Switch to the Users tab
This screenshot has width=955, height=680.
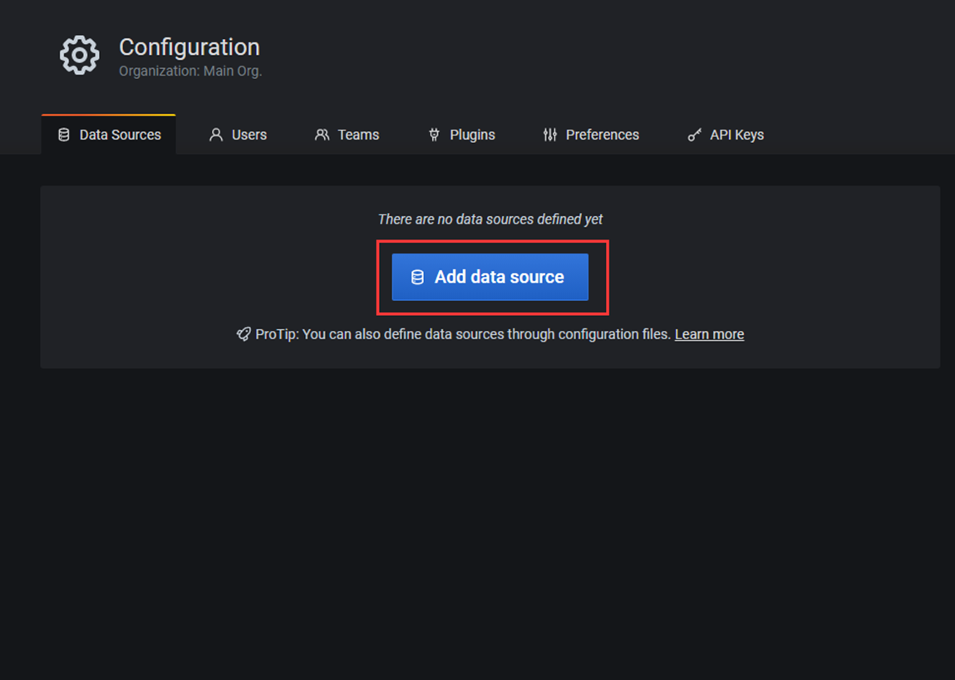[238, 135]
